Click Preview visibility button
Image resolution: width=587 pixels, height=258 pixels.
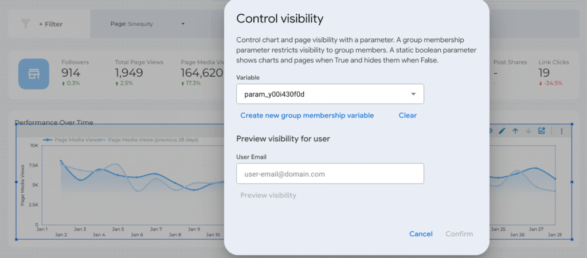268,195
